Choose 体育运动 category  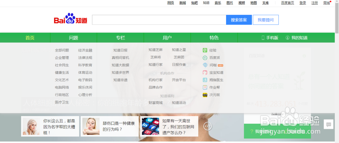click(85, 72)
